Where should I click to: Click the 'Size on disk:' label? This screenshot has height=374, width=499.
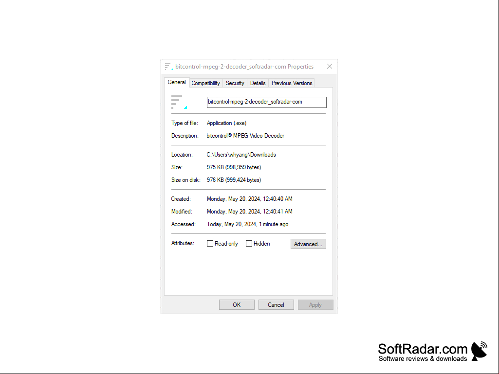[186, 180]
